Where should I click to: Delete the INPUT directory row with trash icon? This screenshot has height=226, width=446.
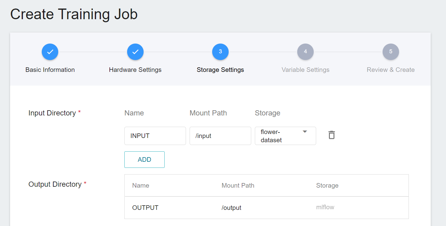click(331, 135)
